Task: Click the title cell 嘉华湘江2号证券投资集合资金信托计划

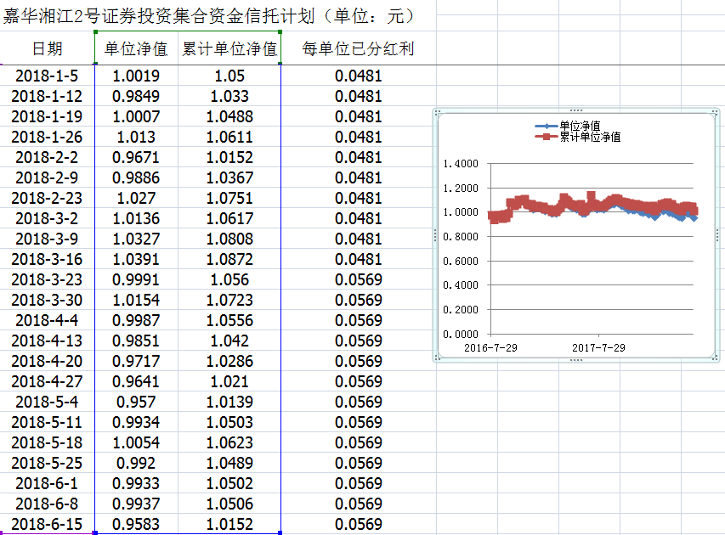Action: pos(208,15)
